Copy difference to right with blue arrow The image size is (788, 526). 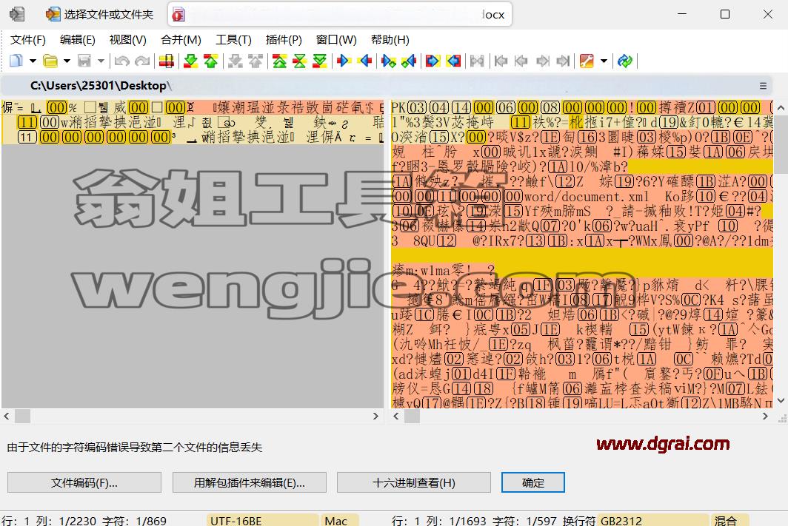[344, 61]
